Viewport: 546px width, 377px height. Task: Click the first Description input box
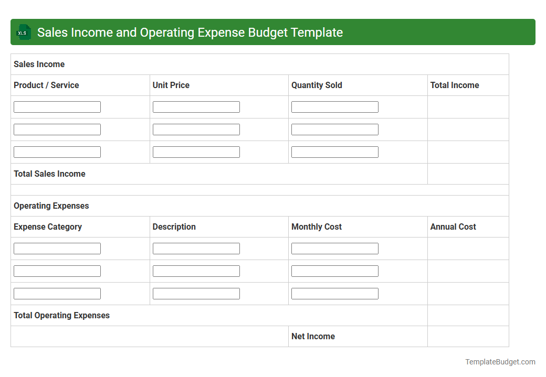[x=196, y=248]
